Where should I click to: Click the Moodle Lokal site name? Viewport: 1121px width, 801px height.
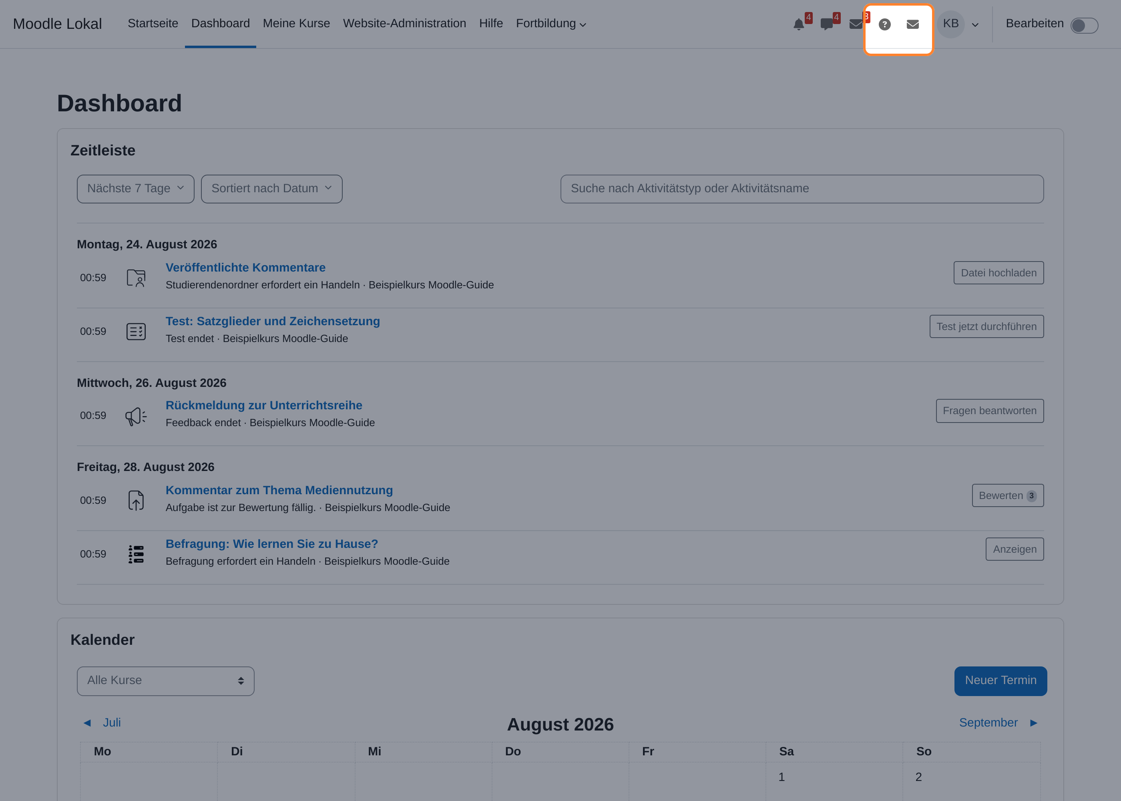57,24
